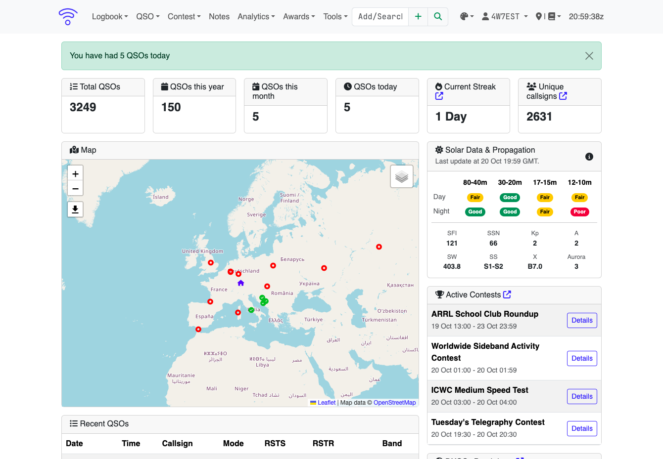Dismiss the QSOs today alert
The width and height of the screenshot is (663, 459).
[x=589, y=56]
